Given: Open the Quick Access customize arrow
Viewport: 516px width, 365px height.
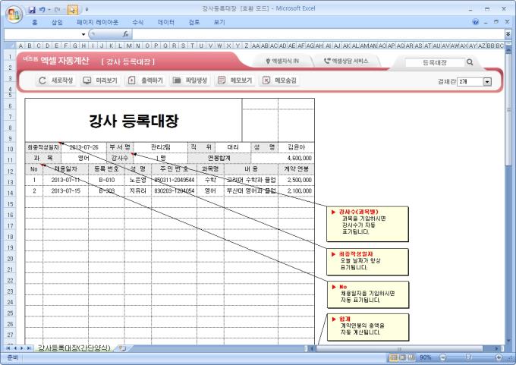Looking at the screenshot, I should pos(87,10).
